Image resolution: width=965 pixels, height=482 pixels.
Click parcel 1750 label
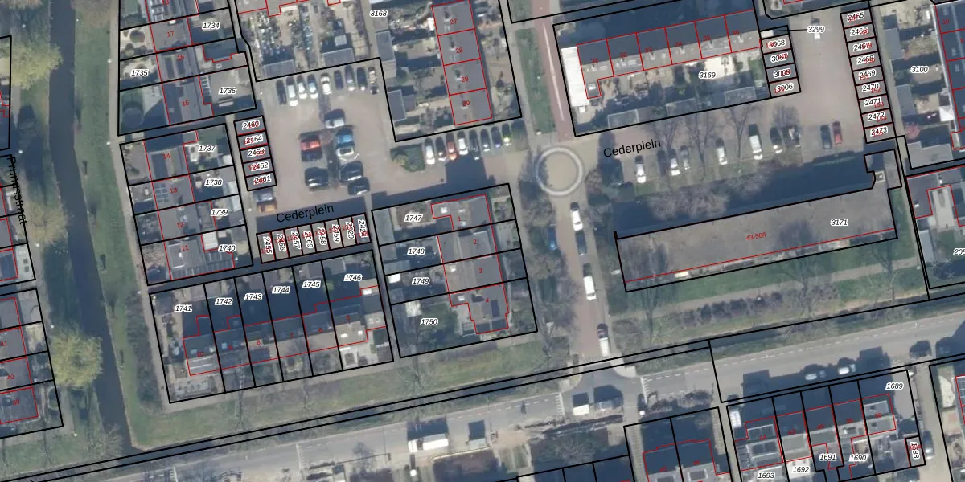pyautogui.click(x=429, y=321)
